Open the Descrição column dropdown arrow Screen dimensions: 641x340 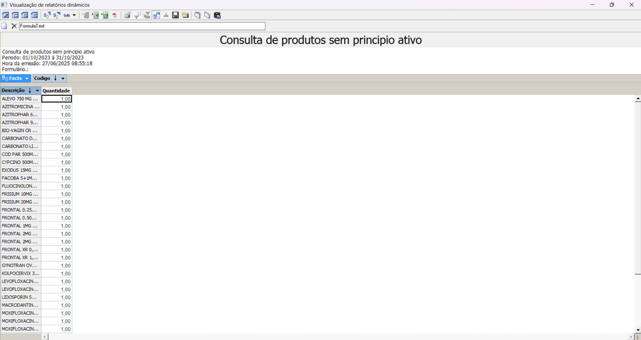click(x=37, y=91)
